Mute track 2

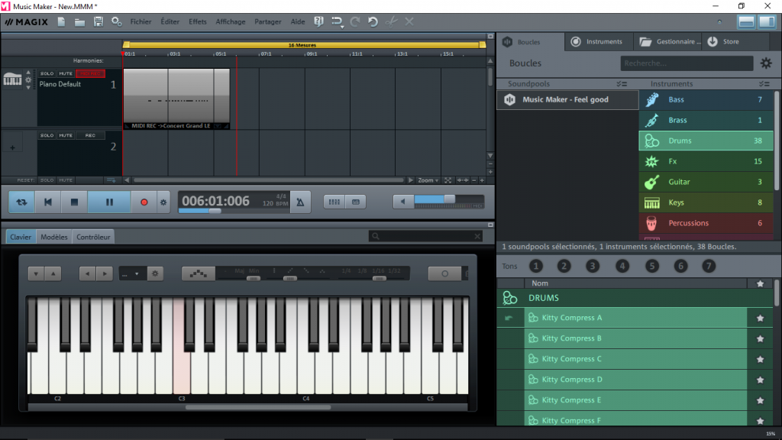(x=65, y=135)
